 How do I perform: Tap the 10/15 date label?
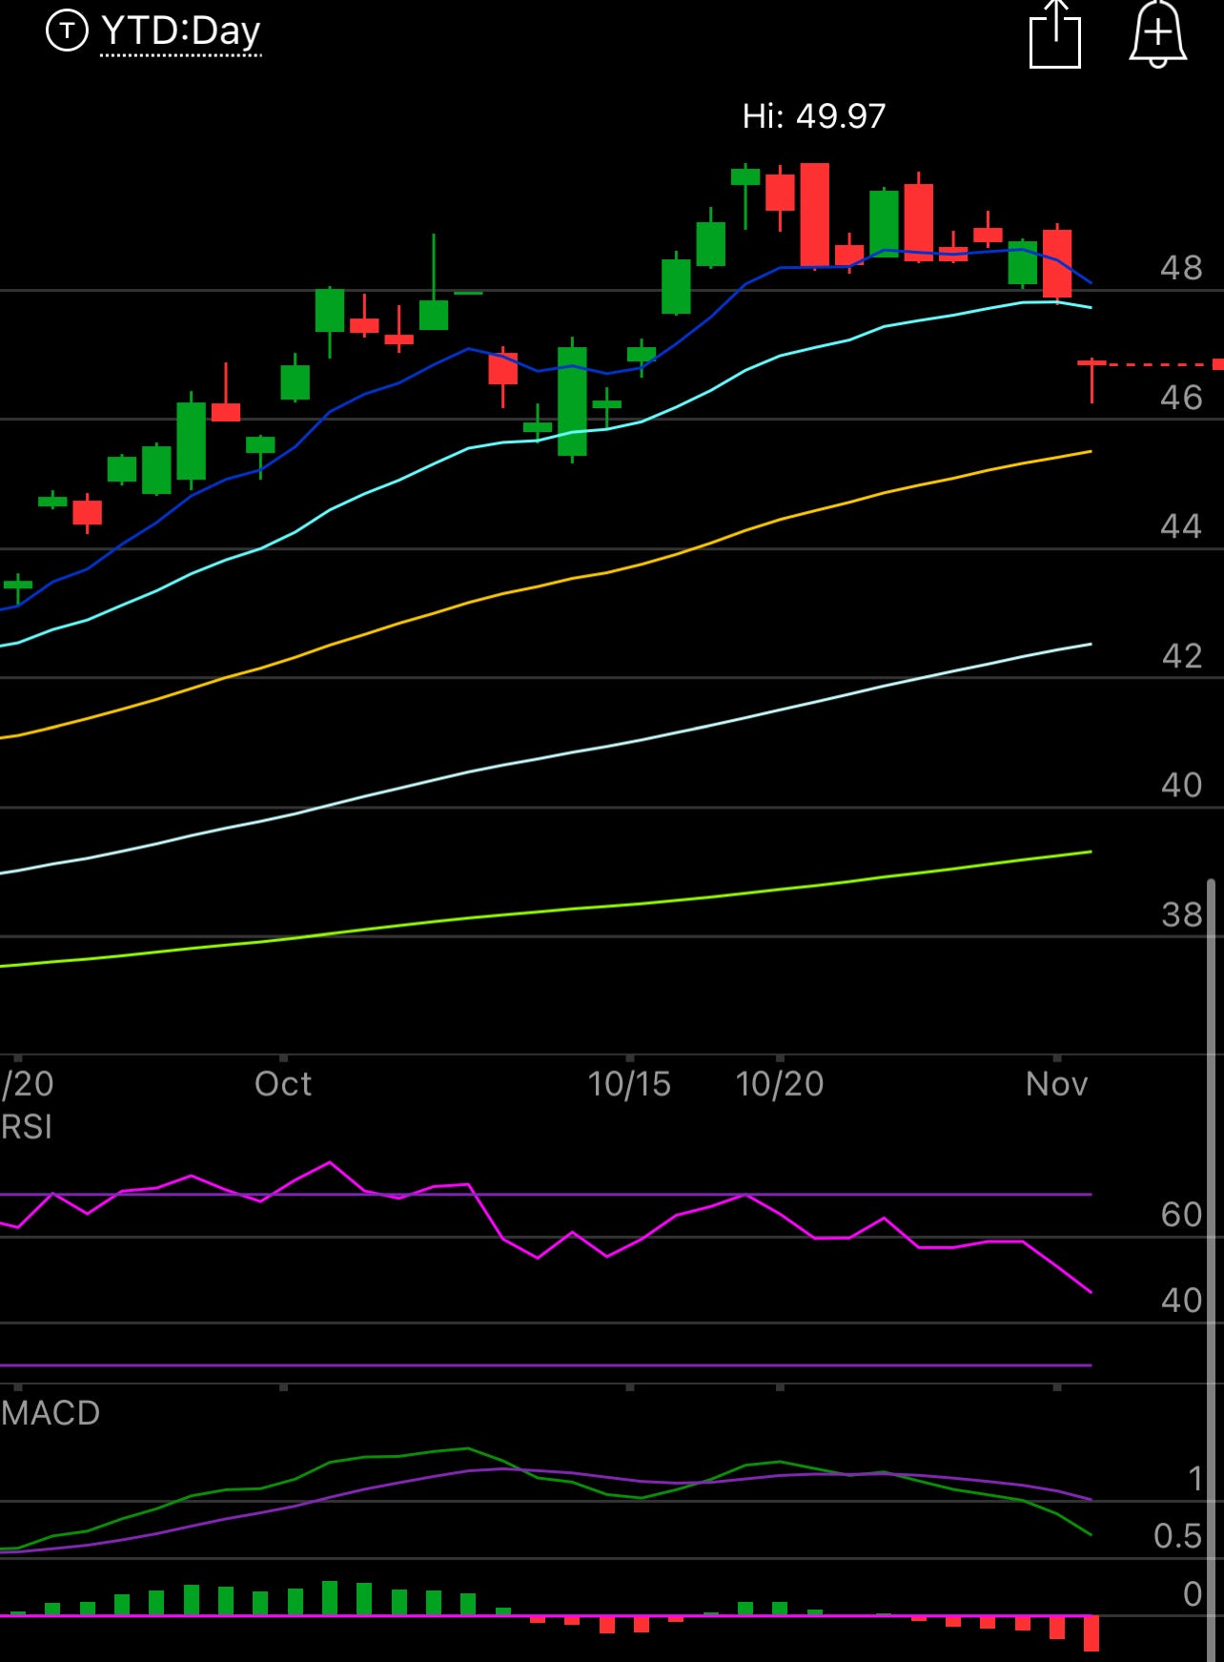click(629, 1084)
